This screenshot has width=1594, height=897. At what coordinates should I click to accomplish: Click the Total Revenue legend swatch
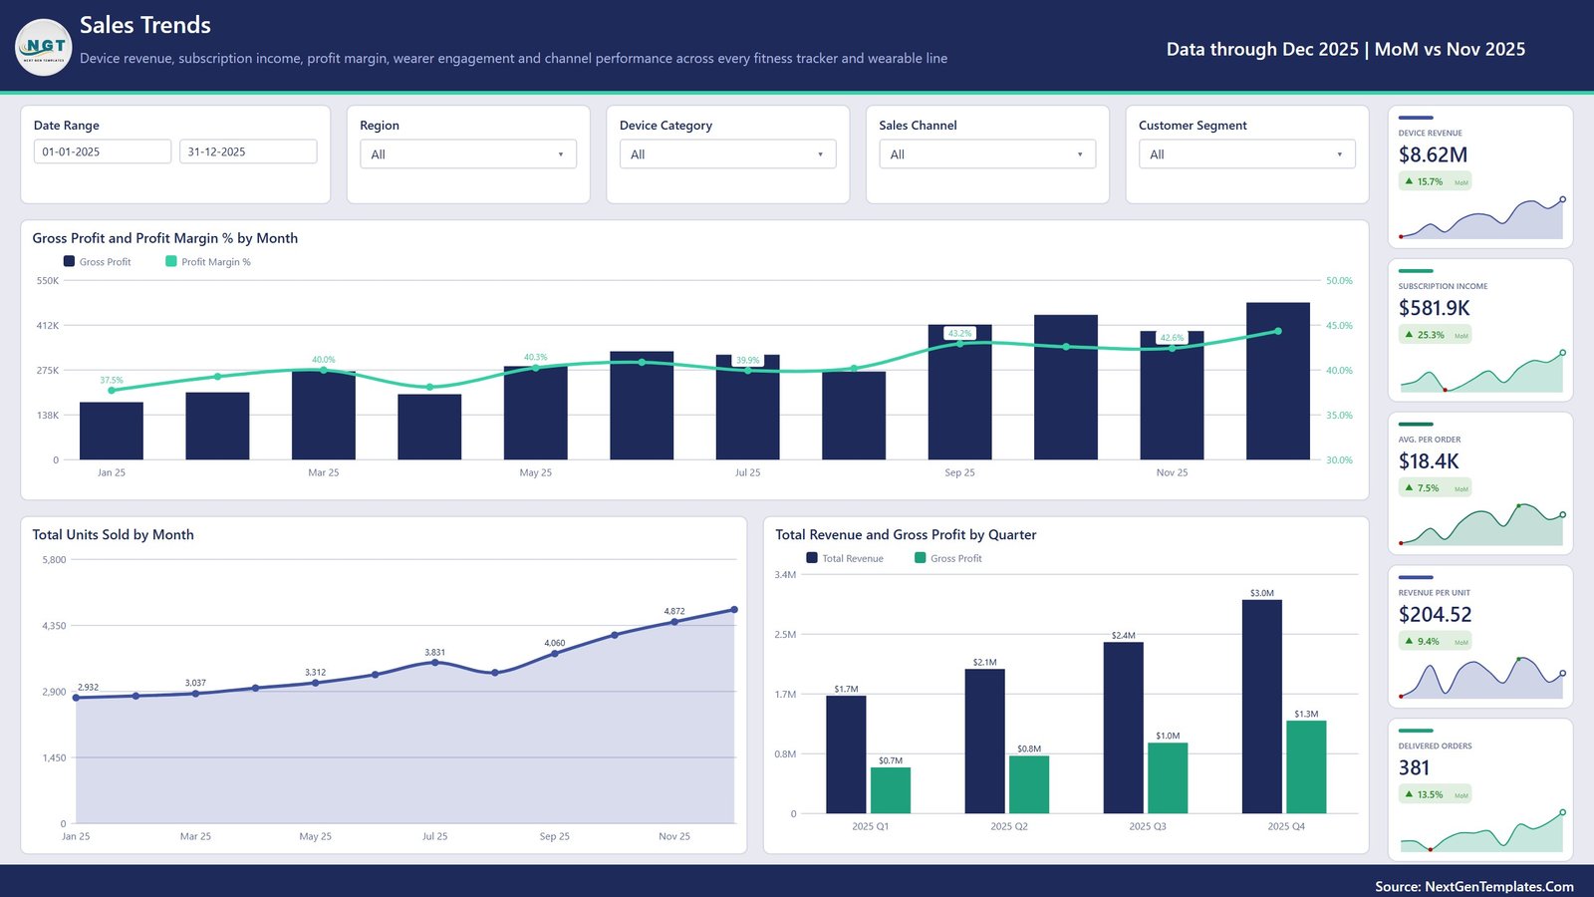point(812,558)
